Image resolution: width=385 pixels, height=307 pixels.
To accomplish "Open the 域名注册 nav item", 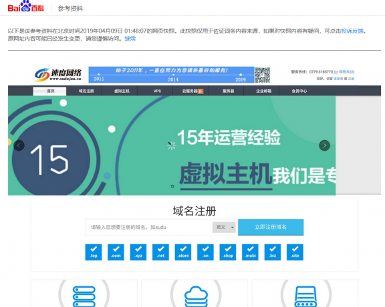I will coord(86,91).
